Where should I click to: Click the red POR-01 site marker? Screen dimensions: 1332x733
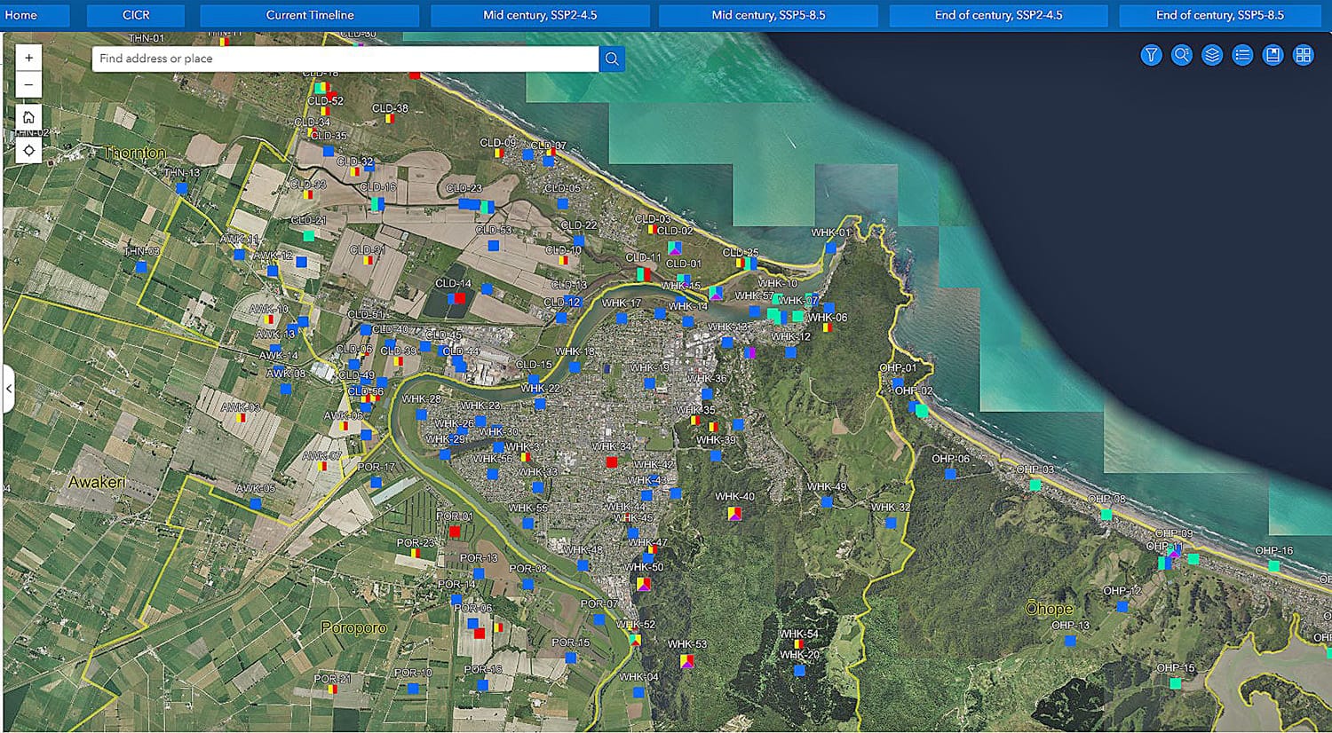455,532
